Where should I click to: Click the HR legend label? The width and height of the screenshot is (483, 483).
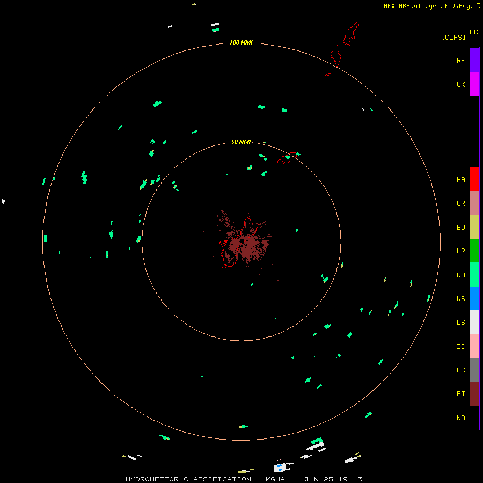[x=460, y=251]
